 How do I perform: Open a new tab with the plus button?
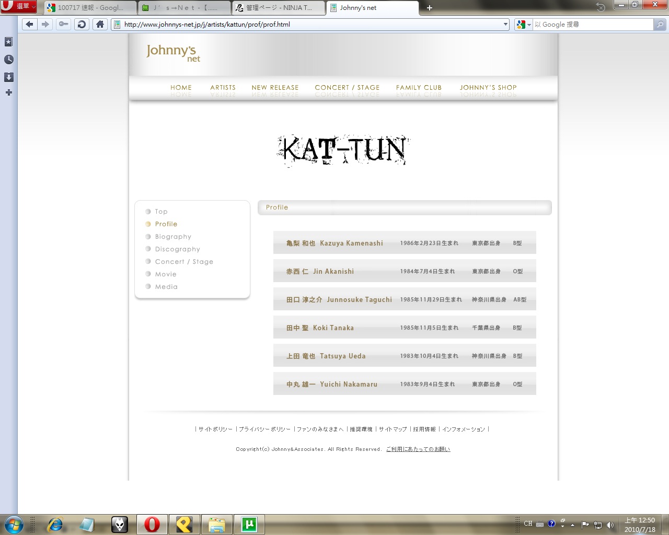click(x=430, y=8)
